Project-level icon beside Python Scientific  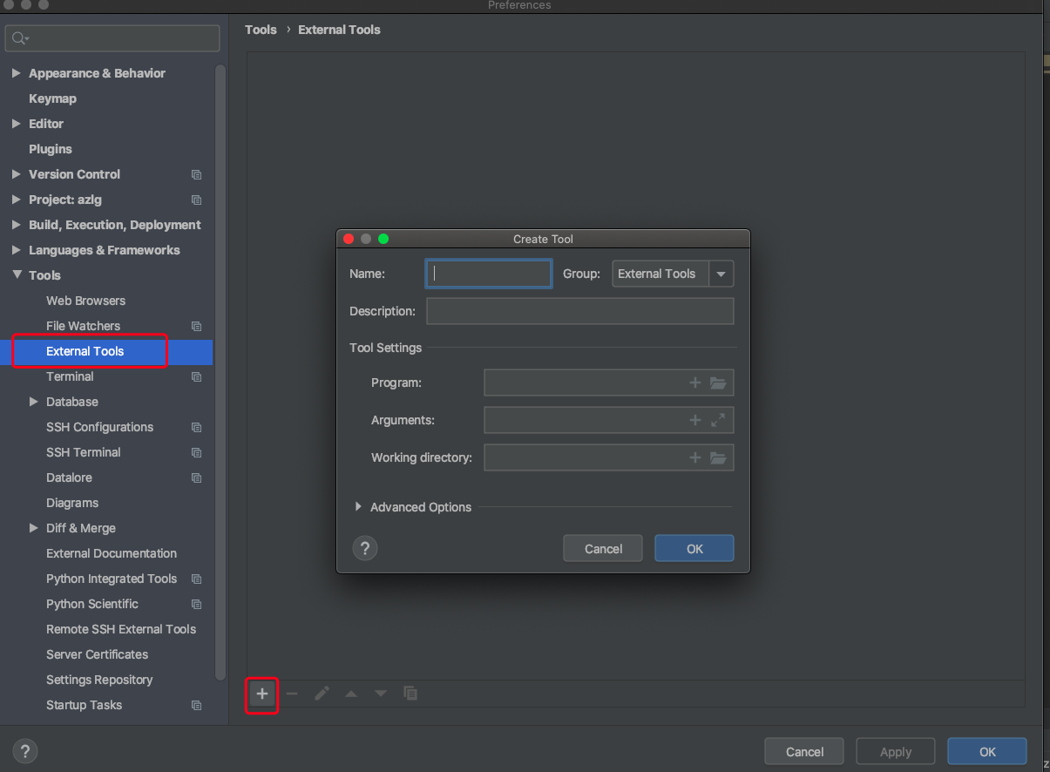coord(196,604)
